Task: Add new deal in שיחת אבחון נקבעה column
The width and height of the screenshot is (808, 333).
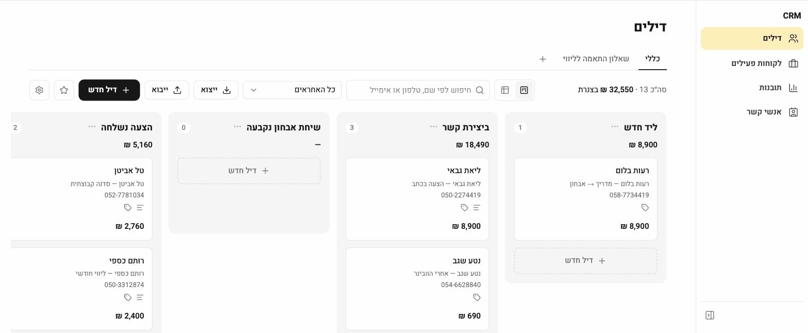Action: click(249, 171)
